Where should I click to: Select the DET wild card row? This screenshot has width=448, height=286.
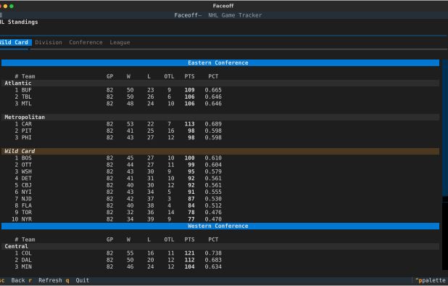(x=220, y=179)
